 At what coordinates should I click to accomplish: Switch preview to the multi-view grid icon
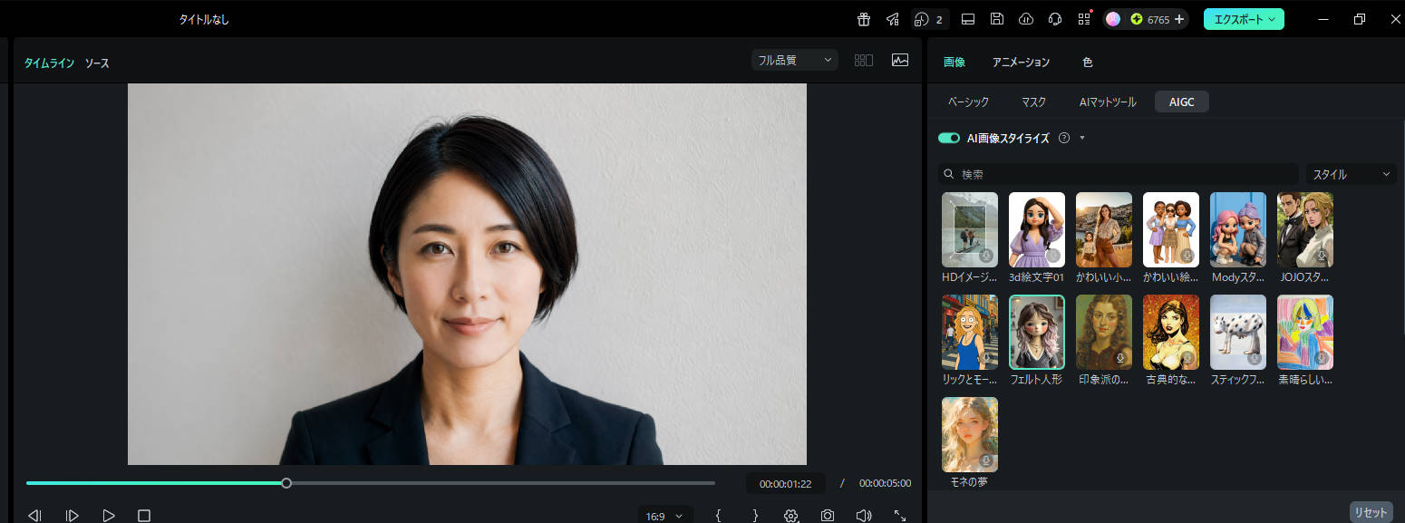pyautogui.click(x=864, y=60)
